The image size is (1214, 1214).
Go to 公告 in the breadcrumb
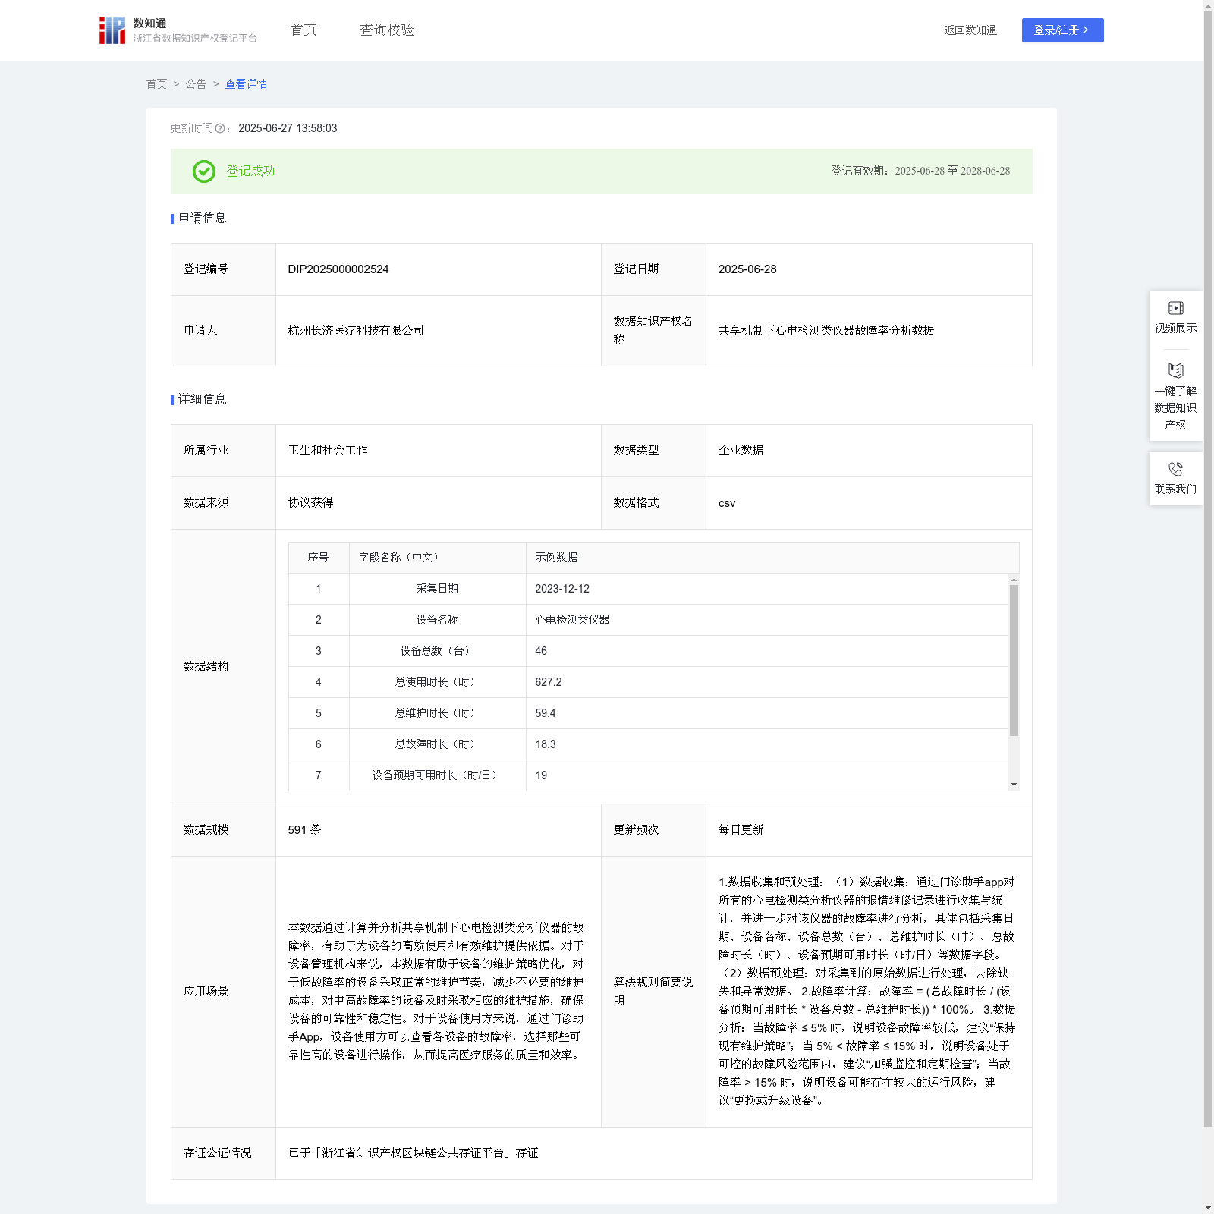[196, 84]
